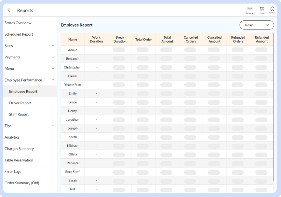Open the Orders home icon
The width and height of the screenshot is (281, 197).
click(x=272, y=10)
